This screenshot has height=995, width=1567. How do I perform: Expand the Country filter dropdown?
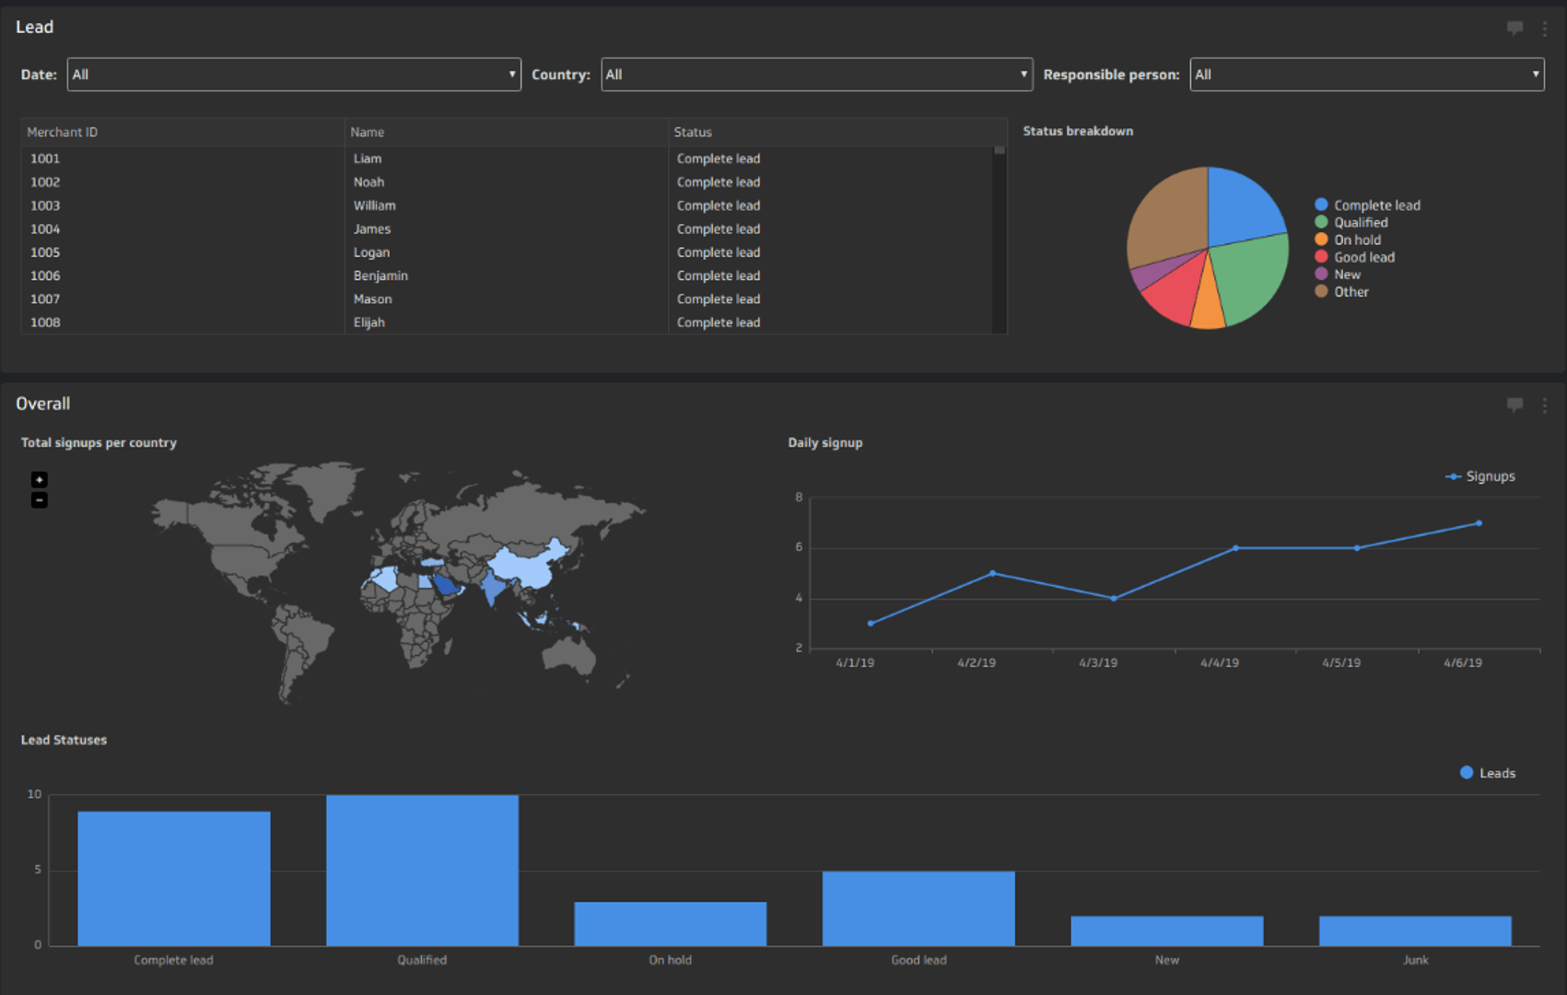coord(816,75)
